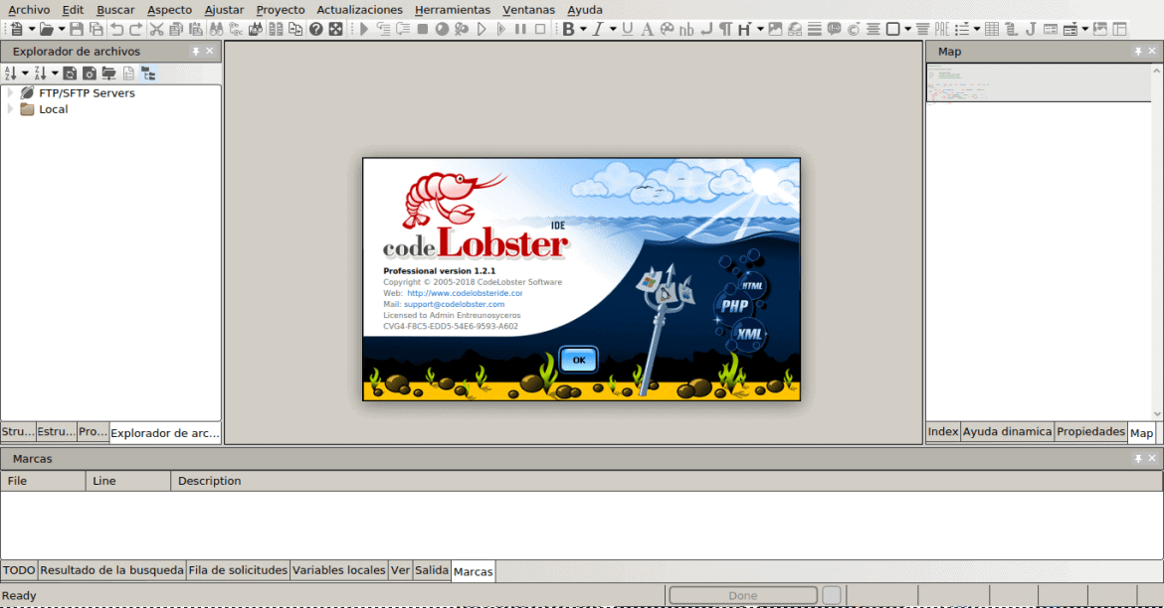
Task: Expand the Local tree node
Action: click(10, 109)
